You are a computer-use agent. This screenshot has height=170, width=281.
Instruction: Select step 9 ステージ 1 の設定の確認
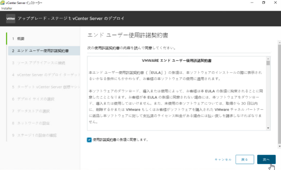pyautogui.click(x=44, y=135)
